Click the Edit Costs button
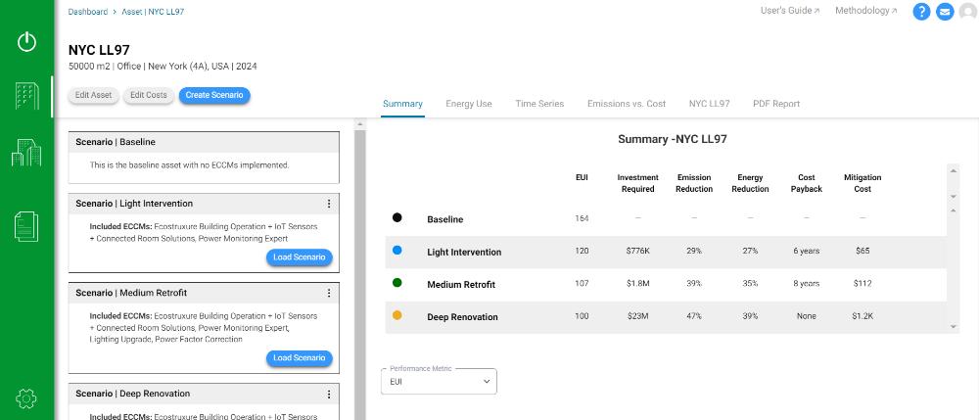Viewport: 979px width, 420px height. (x=149, y=96)
